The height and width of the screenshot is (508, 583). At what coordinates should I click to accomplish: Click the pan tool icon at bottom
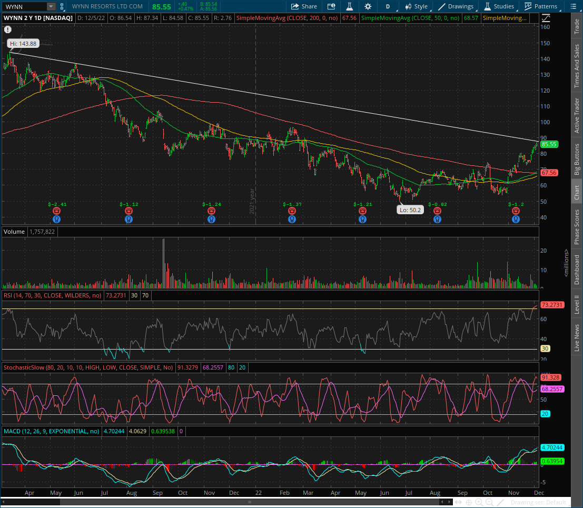point(458,502)
